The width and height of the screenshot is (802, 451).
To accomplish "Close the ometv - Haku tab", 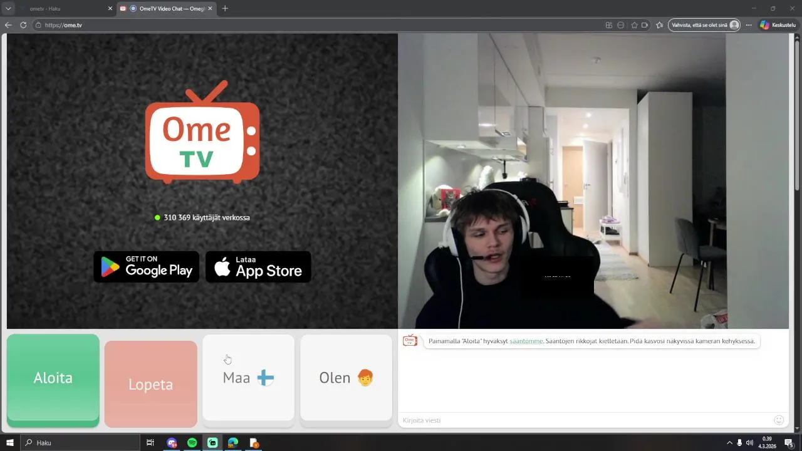I will (x=110, y=9).
